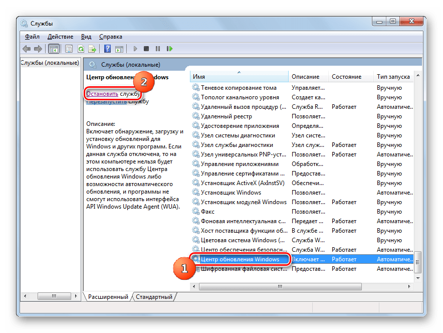Click the Forward arrow in the toolbar
This screenshot has width=443, height=333.
click(38, 49)
